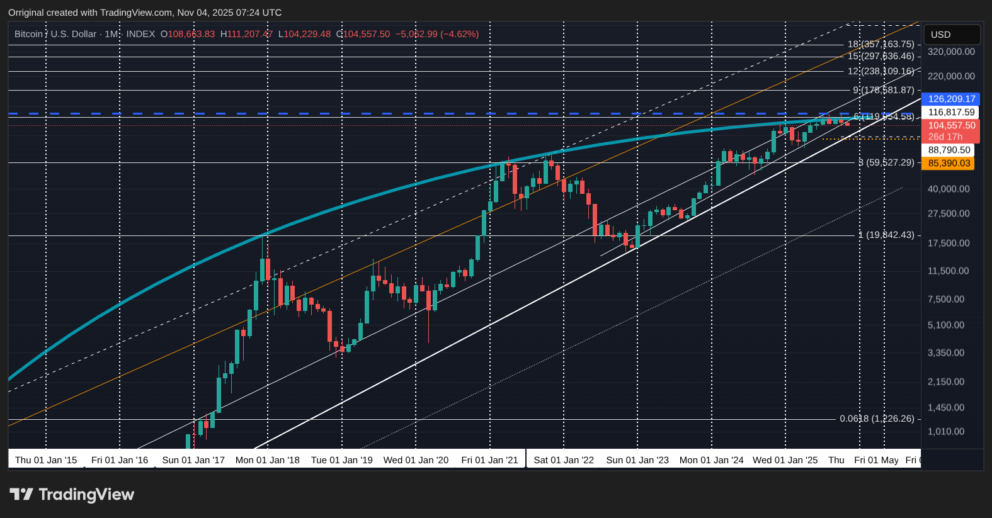Click the Fri 01 Jan '21 date label
992x518 pixels.
click(489, 460)
